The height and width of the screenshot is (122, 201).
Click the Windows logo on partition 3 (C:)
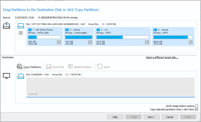pyautogui.click(x=98, y=30)
